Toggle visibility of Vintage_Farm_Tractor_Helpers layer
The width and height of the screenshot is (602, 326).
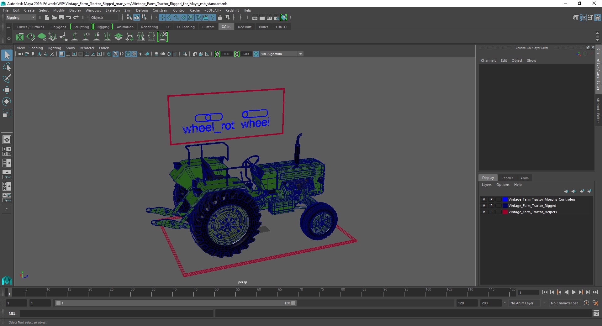coord(484,212)
